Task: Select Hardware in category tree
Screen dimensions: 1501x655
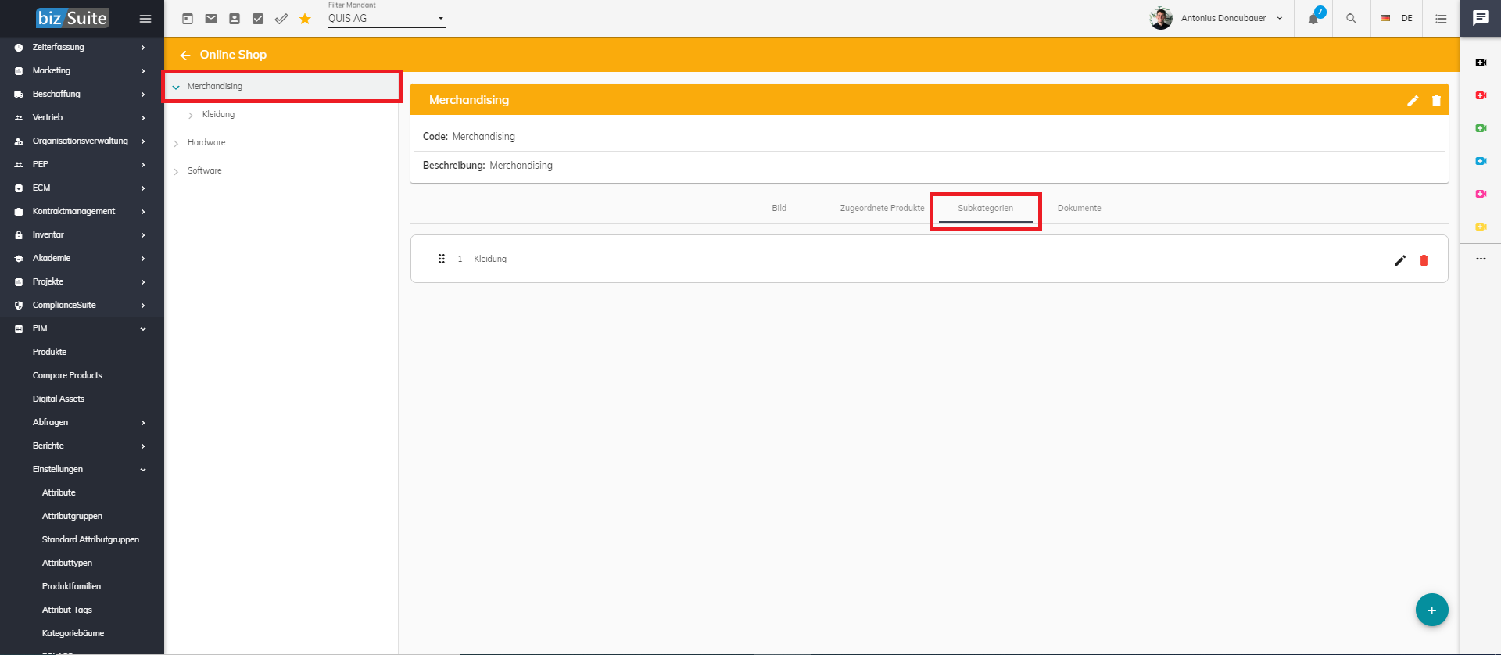Action: [x=206, y=142]
